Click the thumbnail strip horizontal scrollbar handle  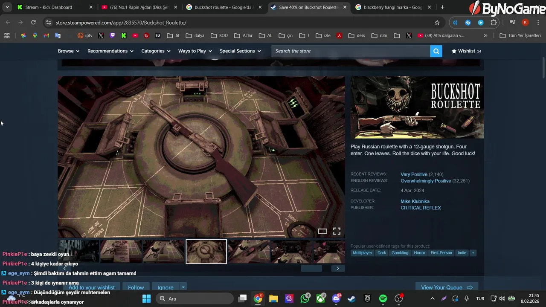pyautogui.click(x=311, y=269)
